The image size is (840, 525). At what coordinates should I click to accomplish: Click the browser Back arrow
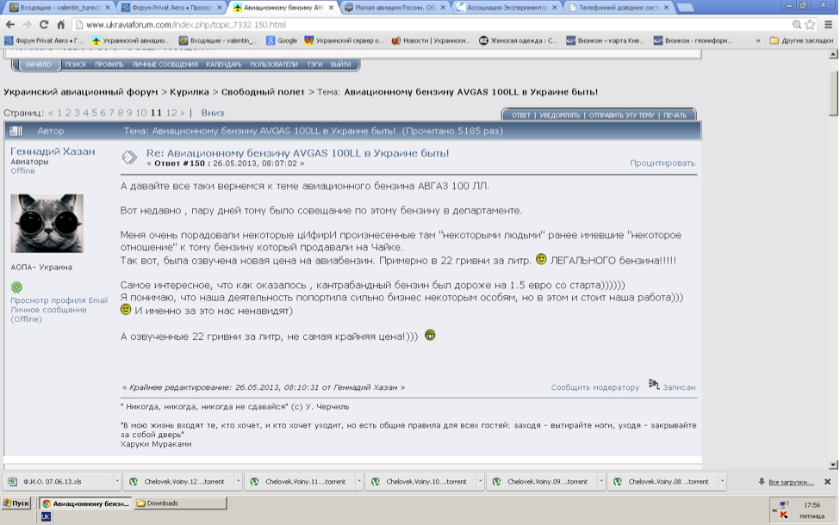click(10, 24)
